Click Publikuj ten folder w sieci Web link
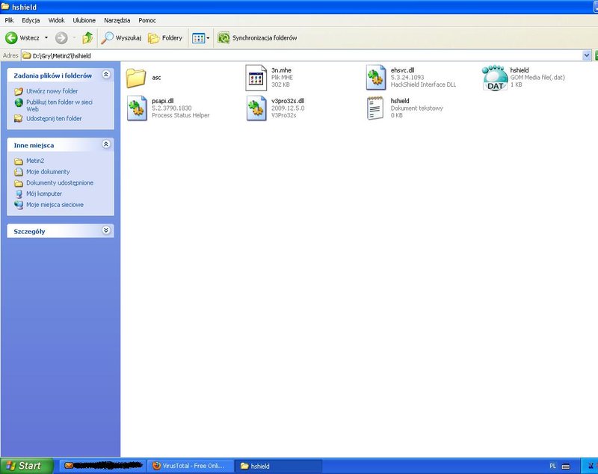 59,105
